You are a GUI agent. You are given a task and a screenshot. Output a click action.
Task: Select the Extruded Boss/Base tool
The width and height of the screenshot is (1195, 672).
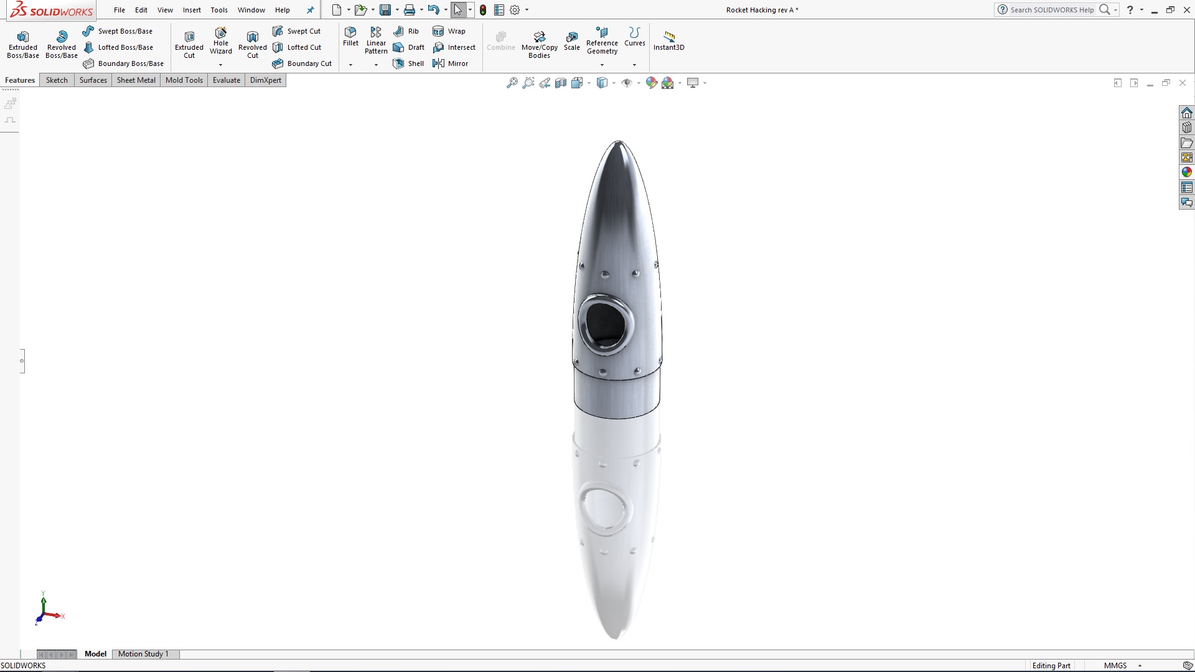click(x=22, y=44)
